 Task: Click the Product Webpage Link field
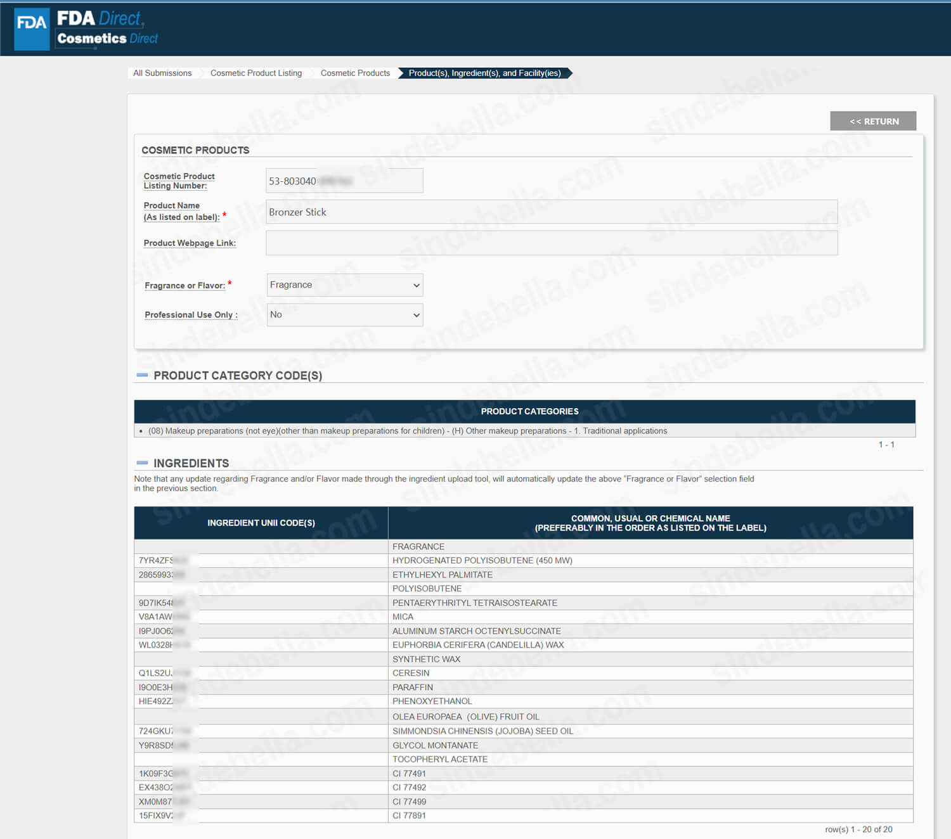pyautogui.click(x=551, y=243)
